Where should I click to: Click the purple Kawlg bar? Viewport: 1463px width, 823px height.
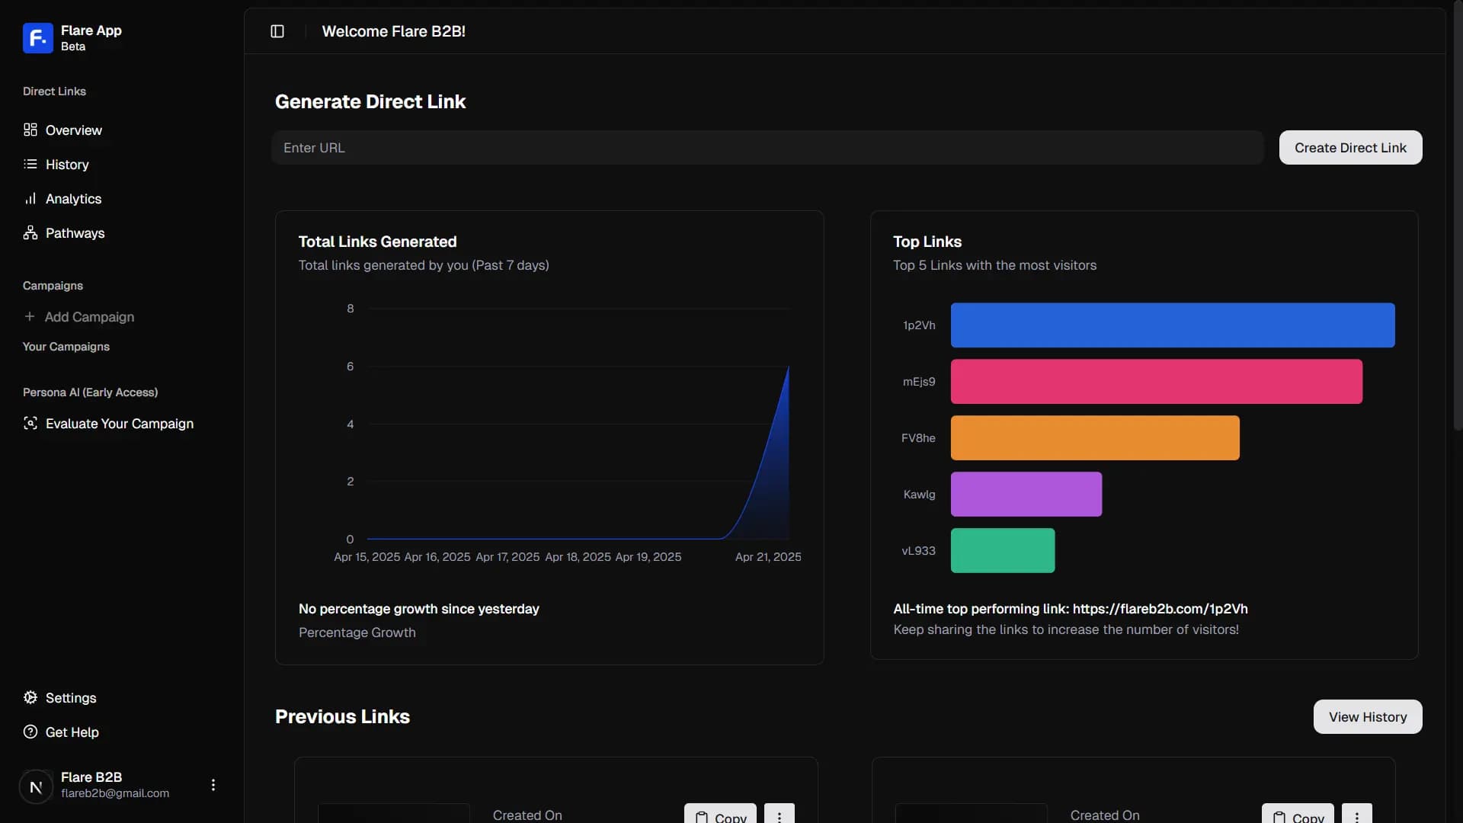point(1026,494)
